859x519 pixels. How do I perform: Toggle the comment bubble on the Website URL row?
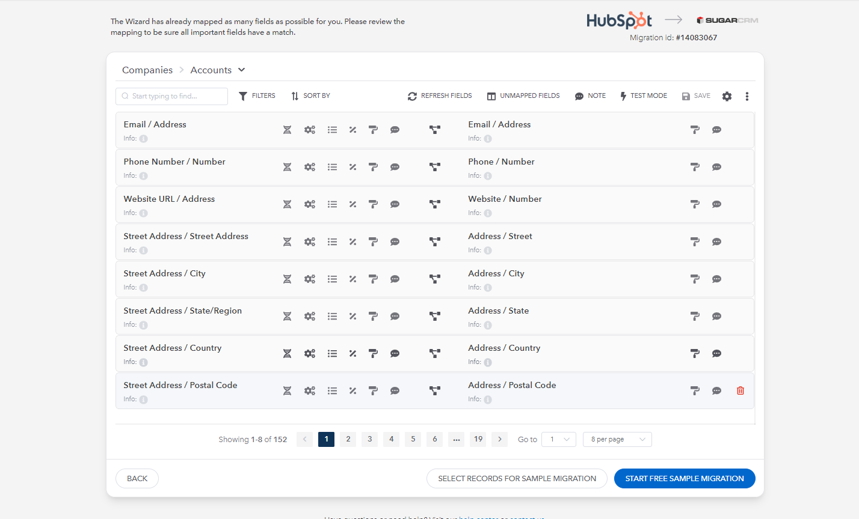(x=395, y=204)
